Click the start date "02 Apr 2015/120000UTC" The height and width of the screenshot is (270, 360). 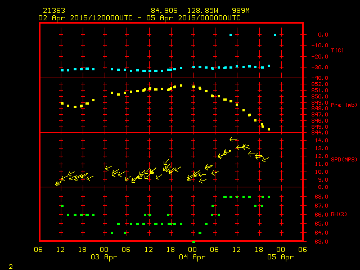tap(85, 18)
